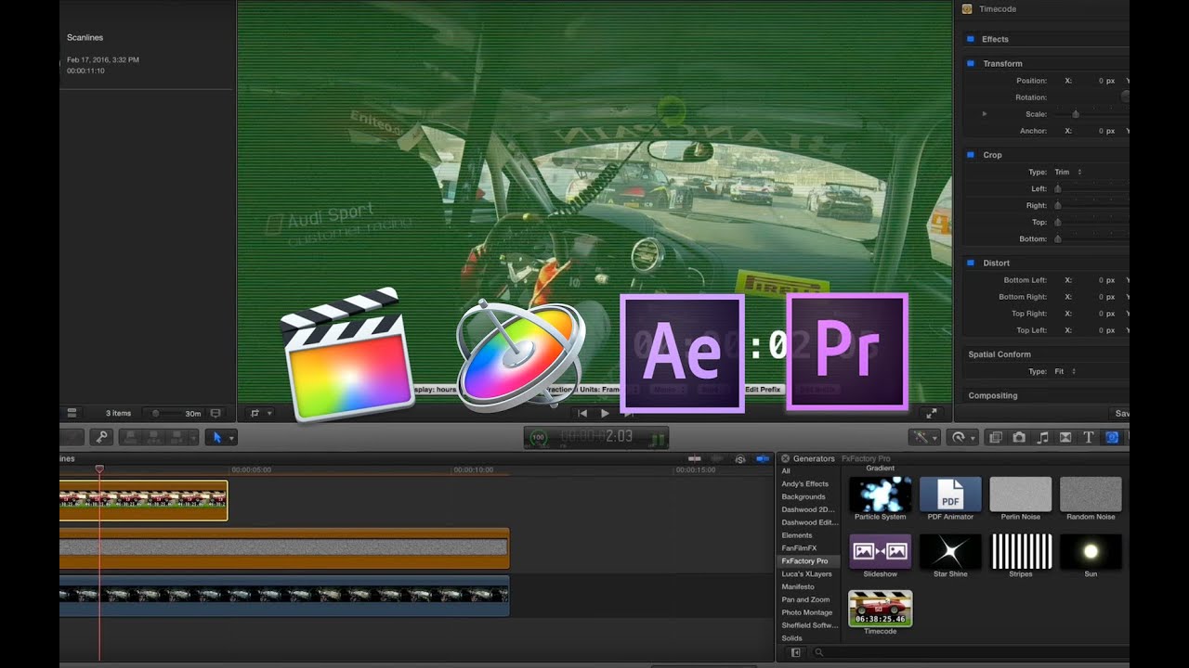Select Manifesto category

798,586
